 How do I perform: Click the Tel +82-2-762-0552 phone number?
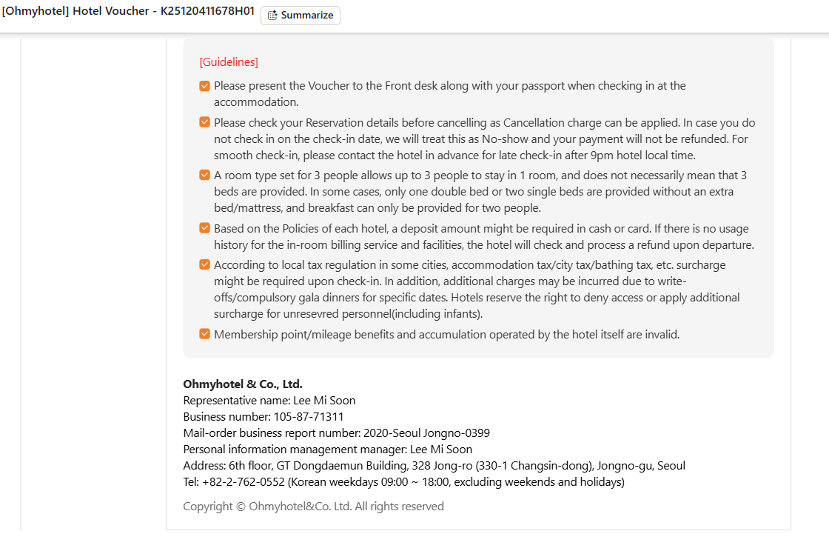tap(244, 482)
